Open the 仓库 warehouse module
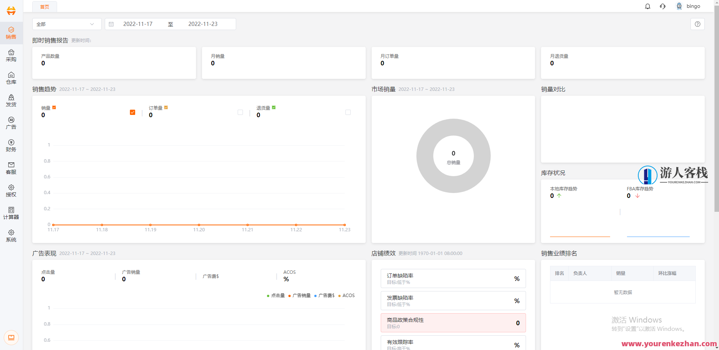Screen dimensions: 719x350 coord(11,78)
